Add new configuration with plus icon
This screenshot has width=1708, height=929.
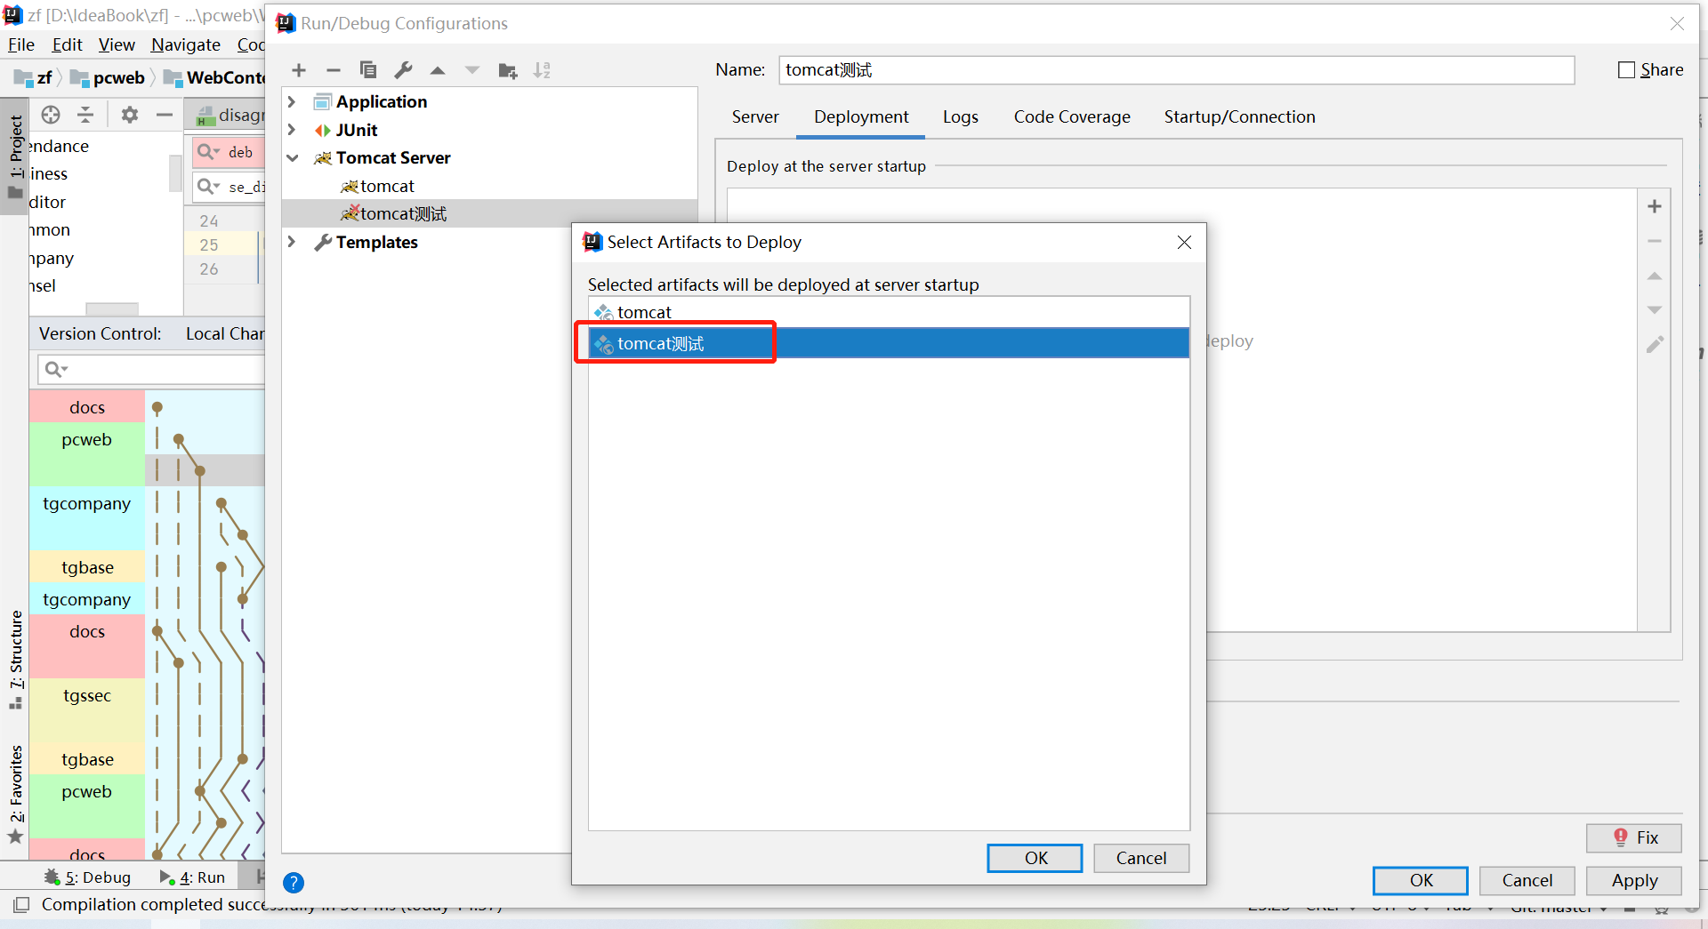pyautogui.click(x=299, y=70)
